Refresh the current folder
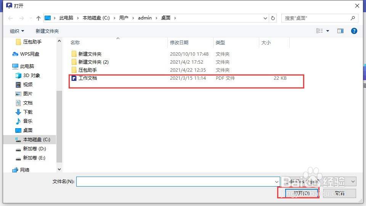Viewport: 366px width, 206px height. [273, 18]
